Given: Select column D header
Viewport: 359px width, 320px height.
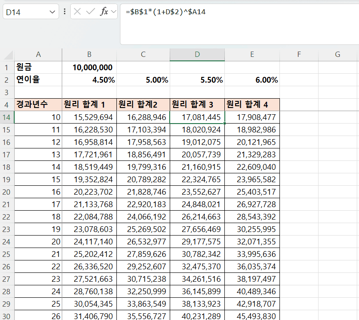Looking at the screenshot, I should click(197, 54).
